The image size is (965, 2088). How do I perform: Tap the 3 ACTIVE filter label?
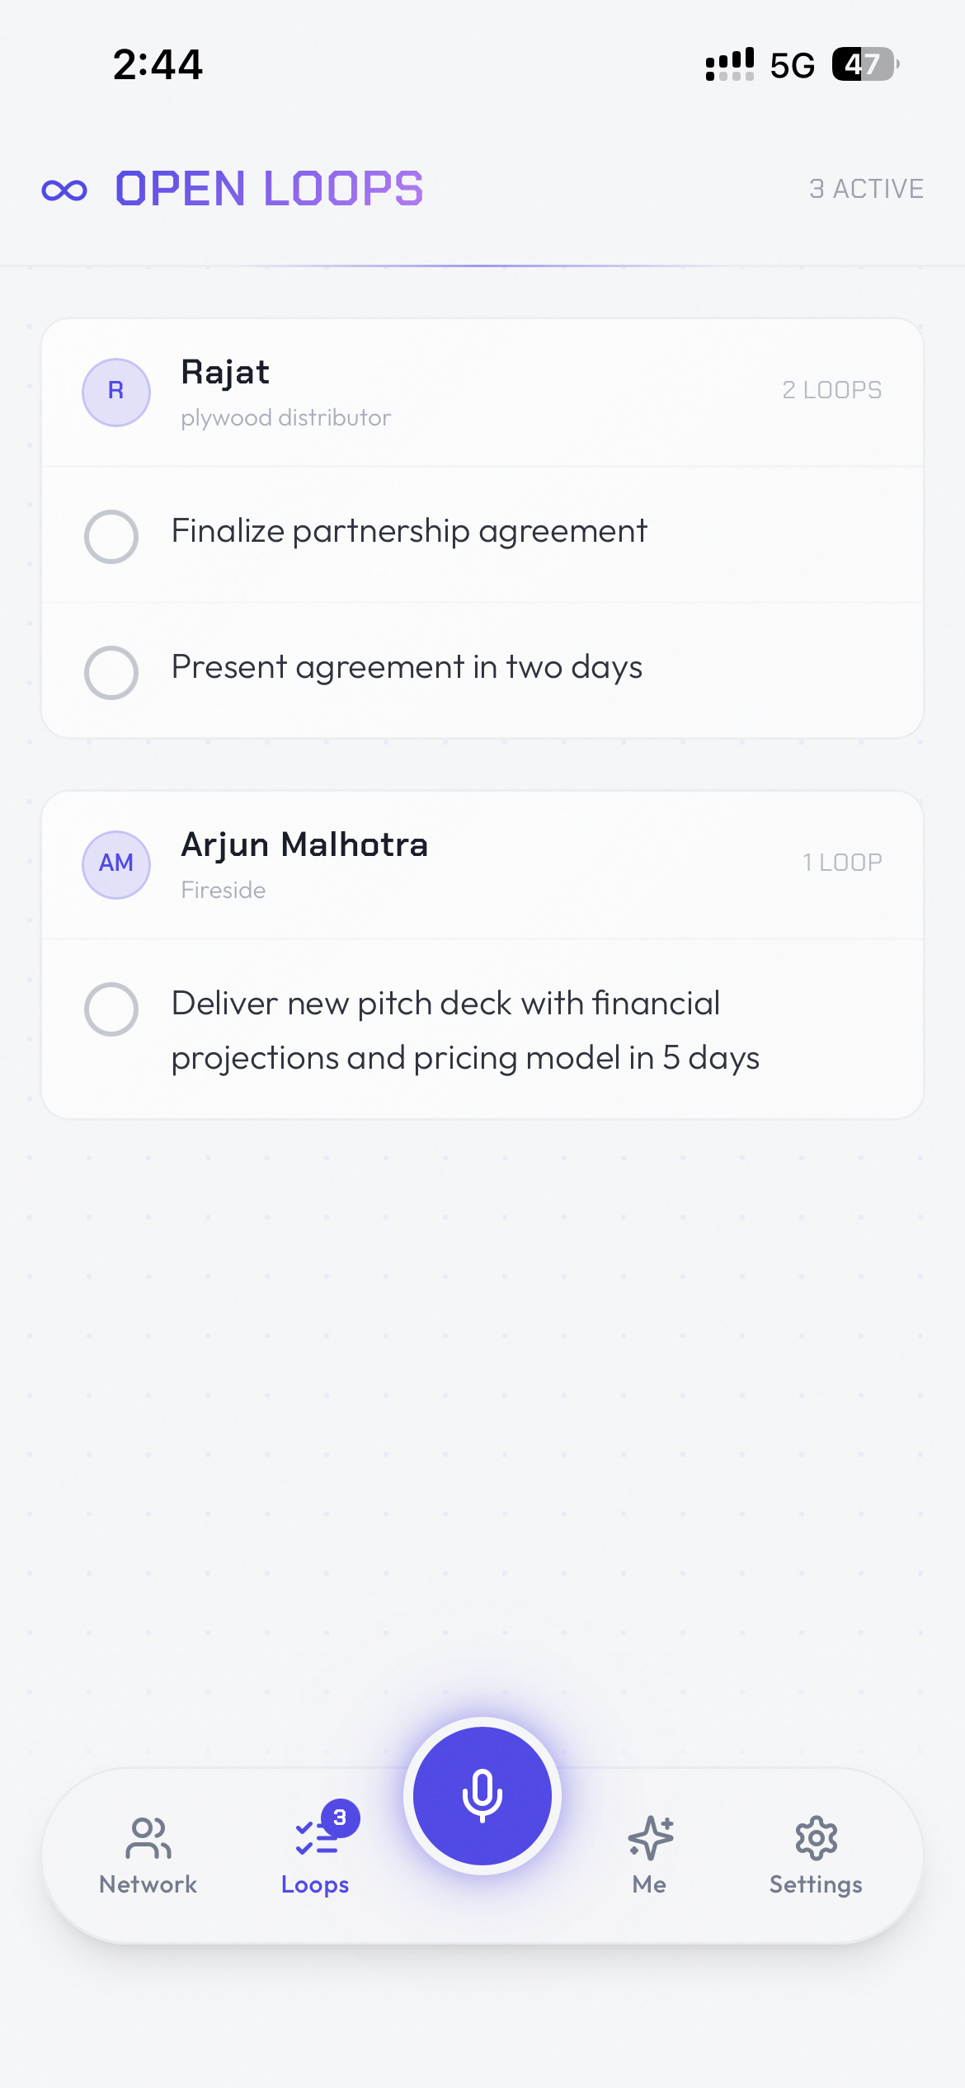tap(866, 189)
